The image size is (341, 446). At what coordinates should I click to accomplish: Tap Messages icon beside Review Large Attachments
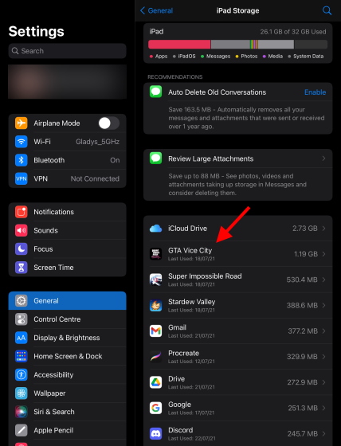[x=155, y=158]
